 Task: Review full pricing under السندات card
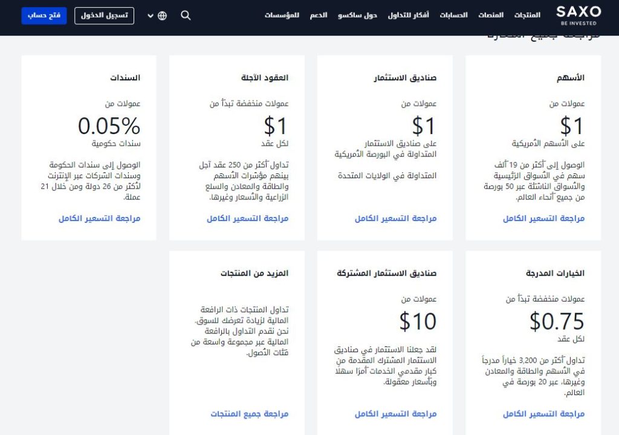pos(99,219)
